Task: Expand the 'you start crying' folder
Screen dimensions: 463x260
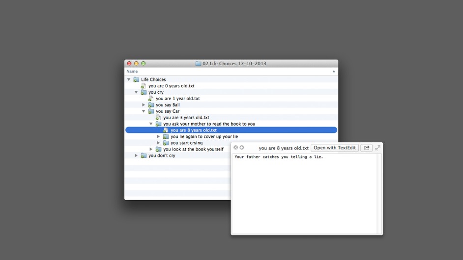Action: click(158, 143)
